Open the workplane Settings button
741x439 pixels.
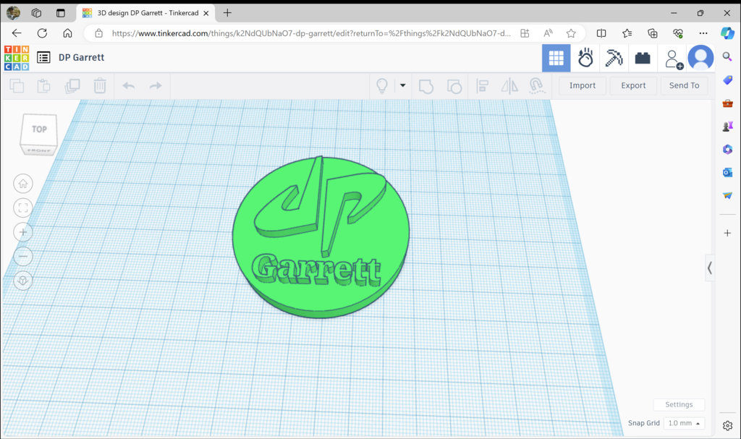(679, 404)
